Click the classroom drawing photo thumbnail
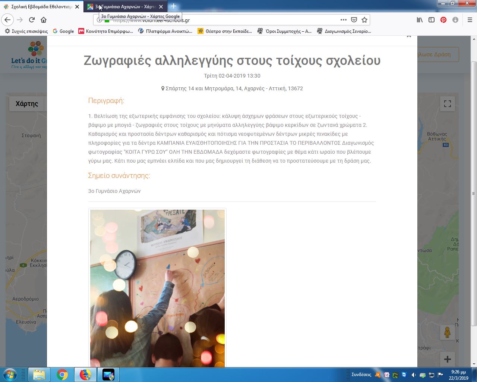Screen dimensions: 477x382 [157, 288]
